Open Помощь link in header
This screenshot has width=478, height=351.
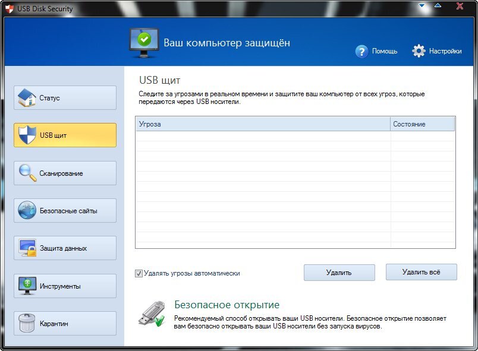(x=385, y=51)
